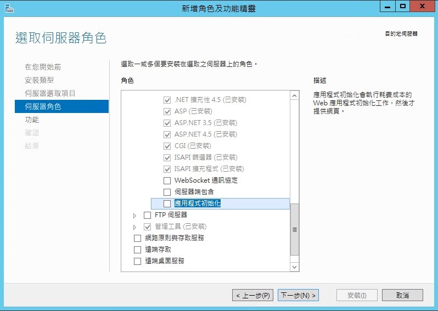Click the ISAPI 篩選器 (已安裝) checkbox
The width and height of the screenshot is (438, 311).
click(x=167, y=157)
